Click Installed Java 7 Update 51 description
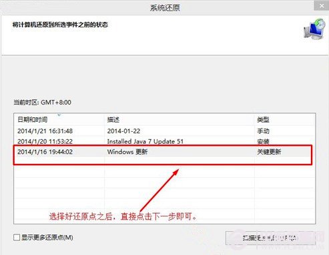The image size is (329, 255). 145,141
